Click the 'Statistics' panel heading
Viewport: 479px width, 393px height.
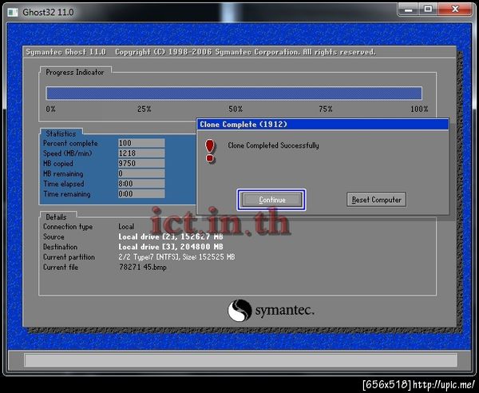pos(61,133)
